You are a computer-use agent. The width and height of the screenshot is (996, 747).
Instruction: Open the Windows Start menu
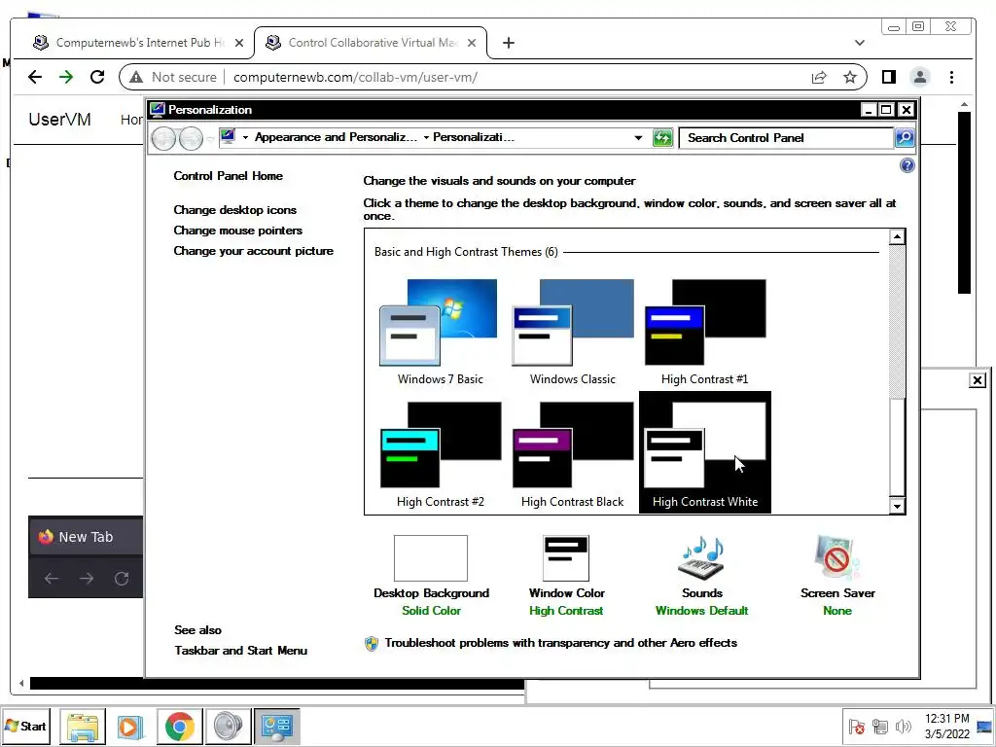pos(26,726)
